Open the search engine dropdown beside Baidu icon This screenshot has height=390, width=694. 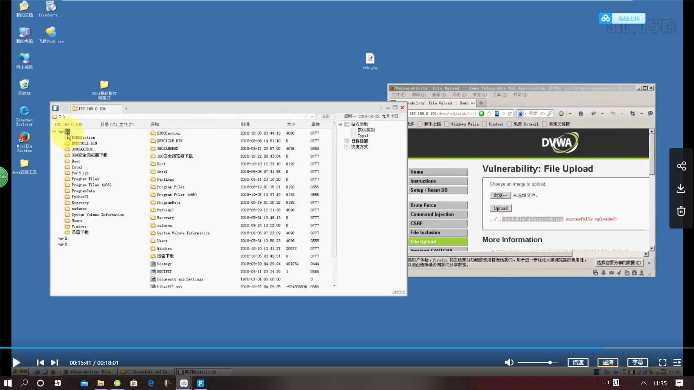click(x=525, y=113)
